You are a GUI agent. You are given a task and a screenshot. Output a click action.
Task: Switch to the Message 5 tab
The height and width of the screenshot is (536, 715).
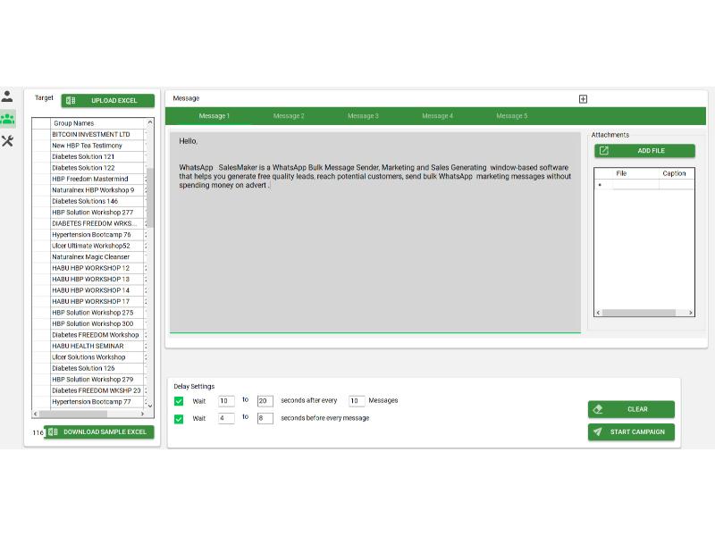(x=511, y=116)
